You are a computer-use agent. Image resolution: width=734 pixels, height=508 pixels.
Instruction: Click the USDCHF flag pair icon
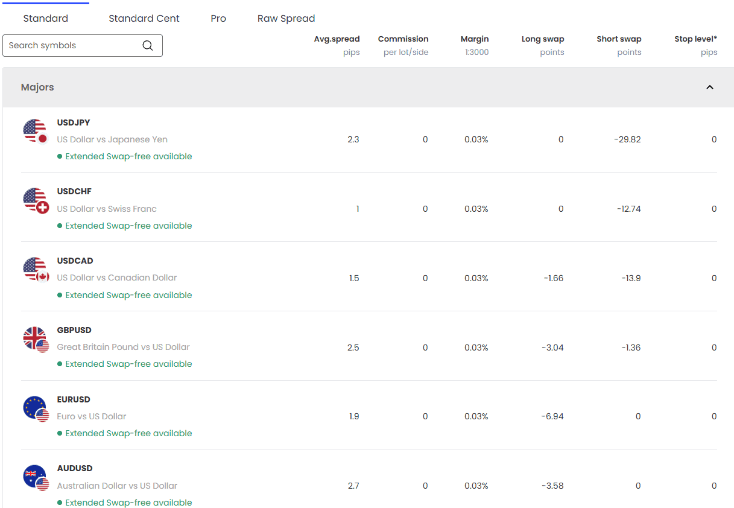coord(35,200)
